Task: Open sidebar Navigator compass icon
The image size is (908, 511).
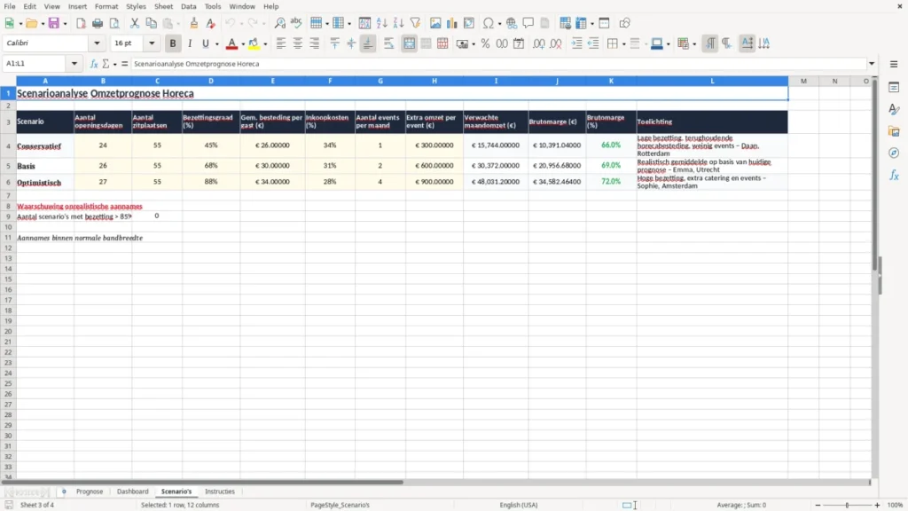Action: pos(894,153)
